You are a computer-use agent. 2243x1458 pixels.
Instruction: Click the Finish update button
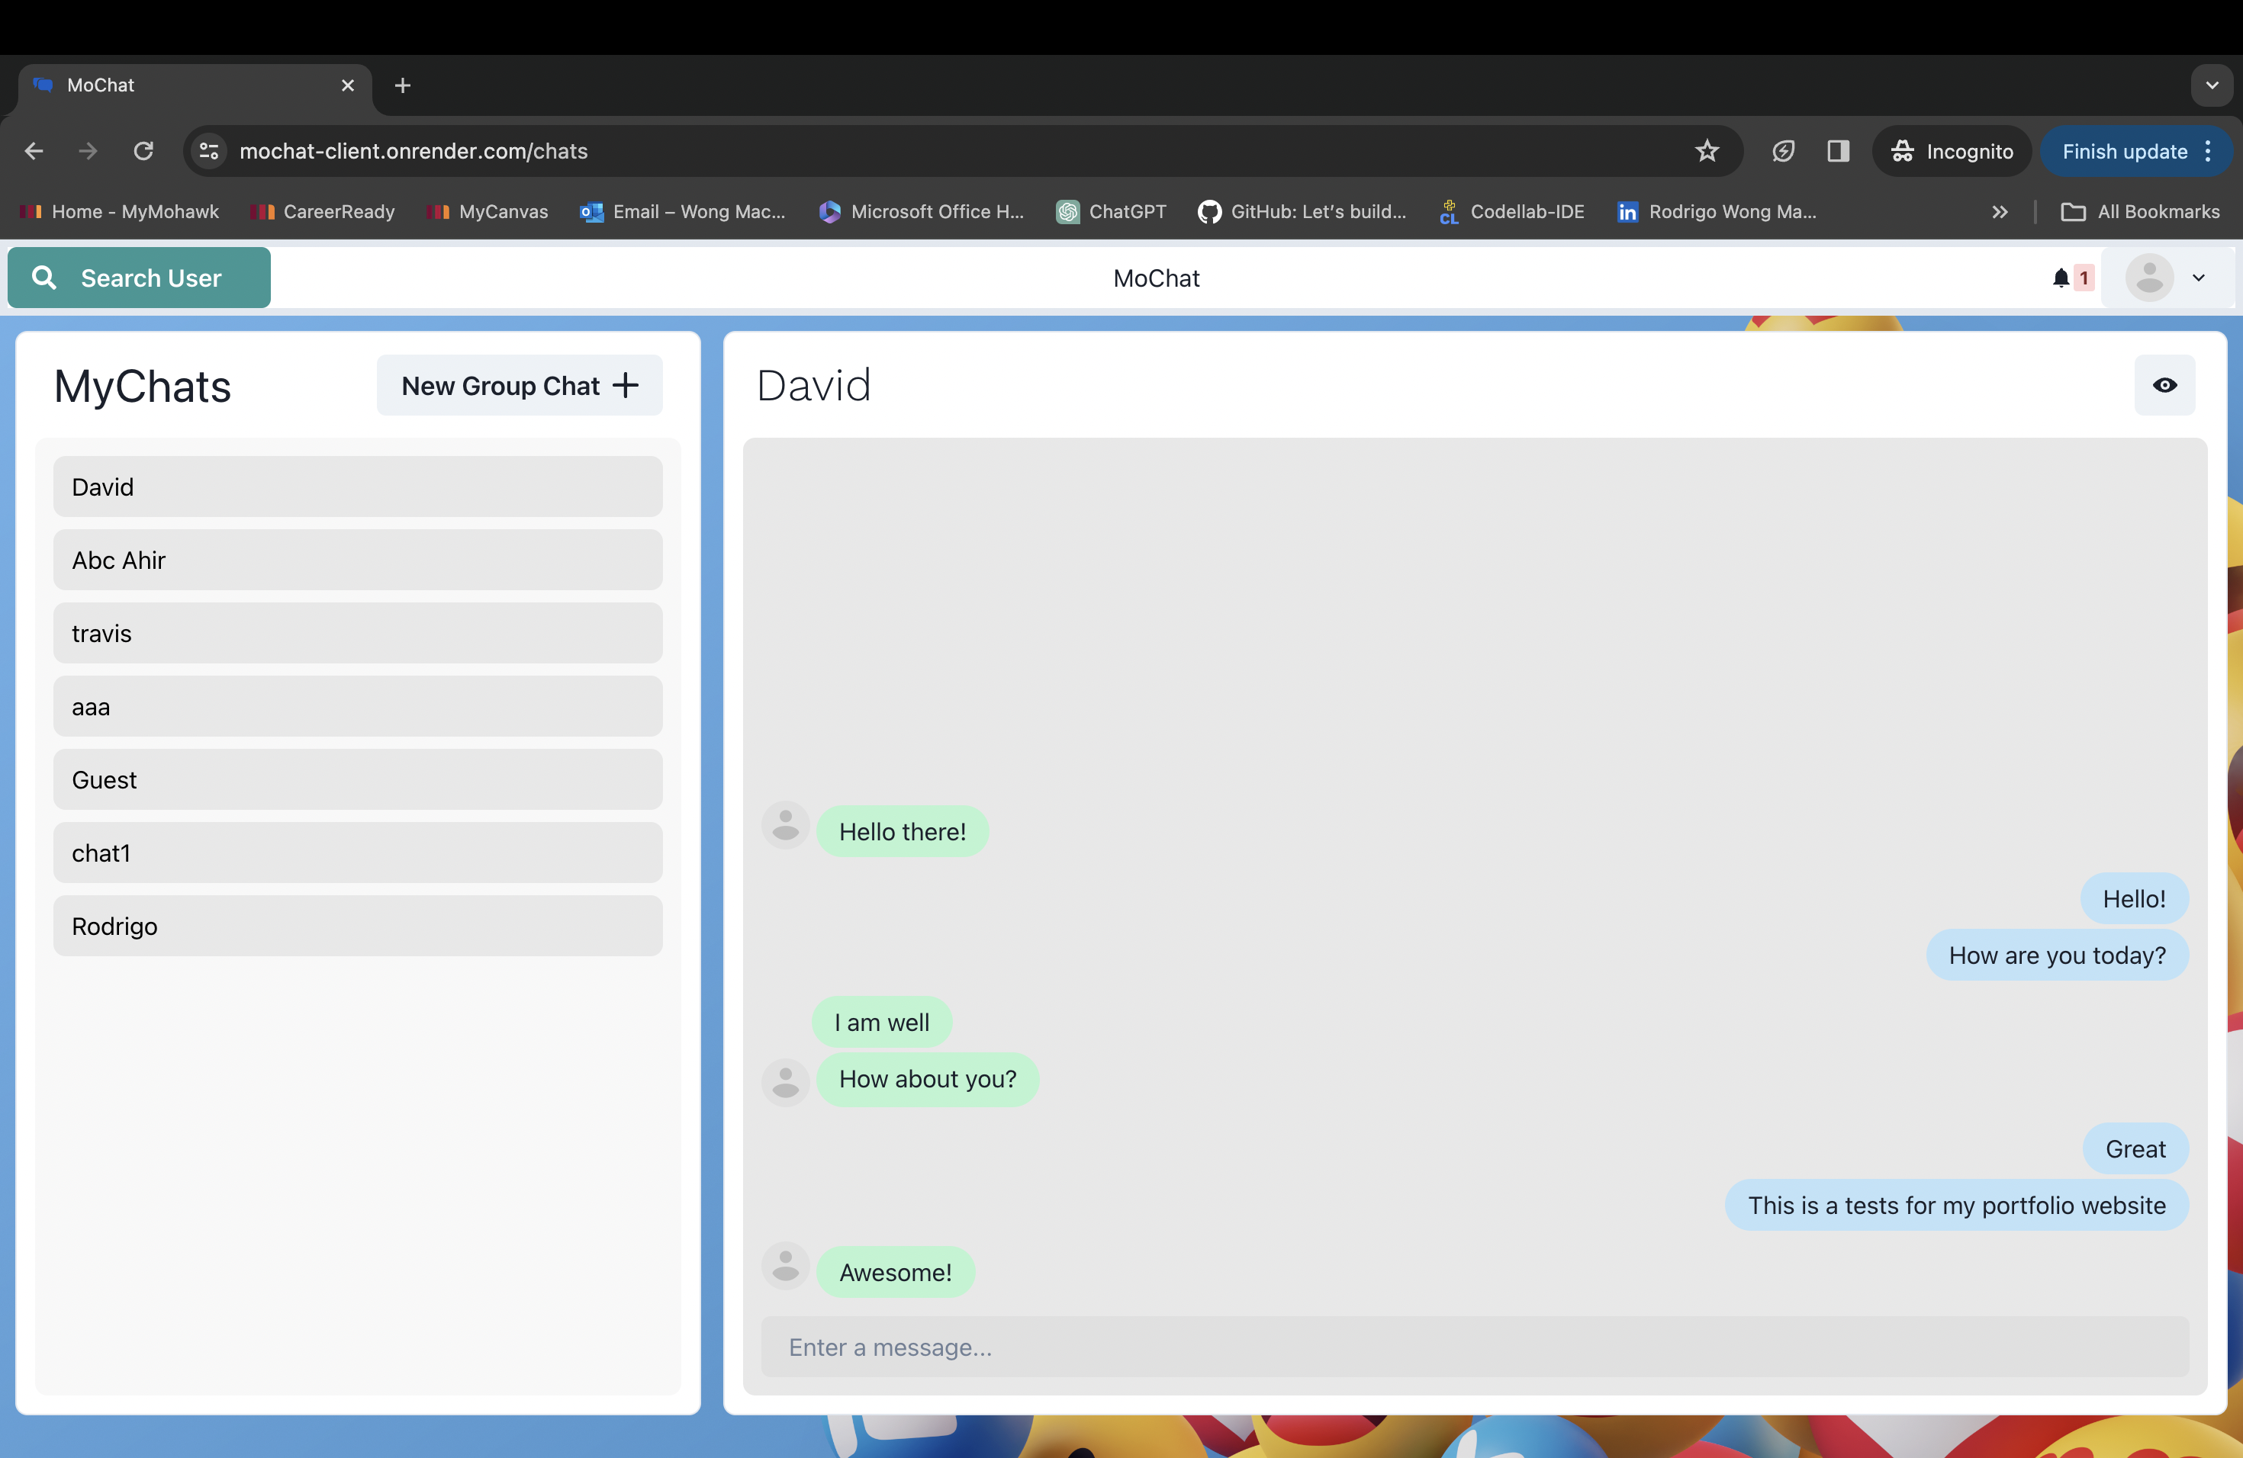click(x=2124, y=151)
